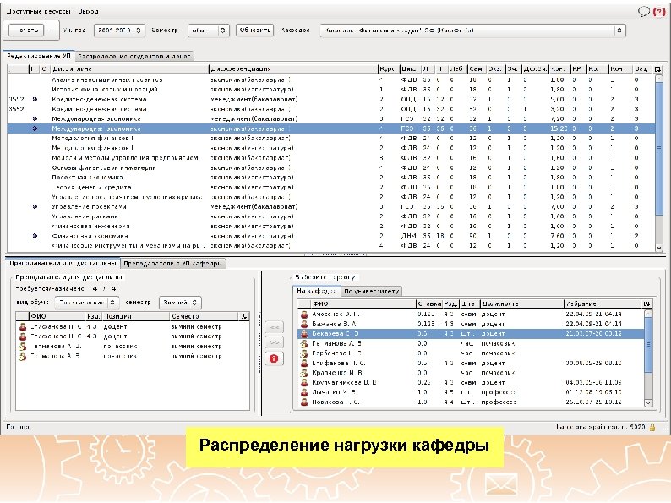Open the column settings icon of the assigned teachers table
This screenshot has height=503, width=671.
click(x=243, y=316)
